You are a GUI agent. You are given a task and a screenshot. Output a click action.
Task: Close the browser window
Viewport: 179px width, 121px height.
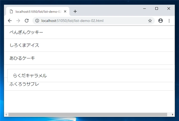pyautogui.click(x=169, y=9)
